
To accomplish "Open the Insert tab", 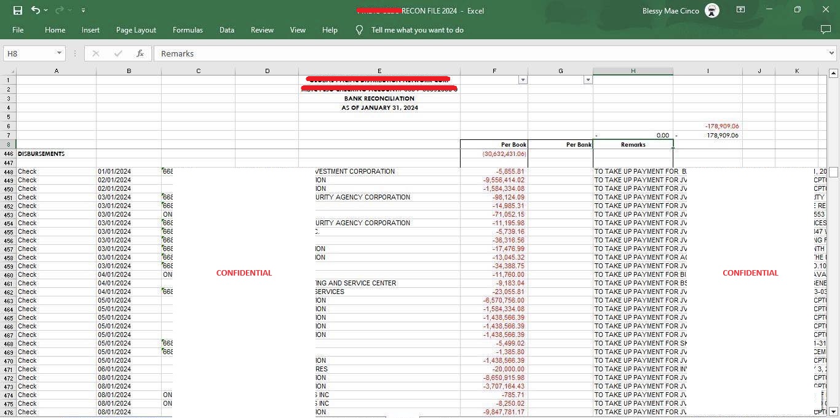I will click(x=90, y=29).
